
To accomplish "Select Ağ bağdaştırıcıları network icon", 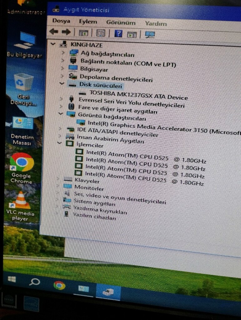I will pos(74,52).
